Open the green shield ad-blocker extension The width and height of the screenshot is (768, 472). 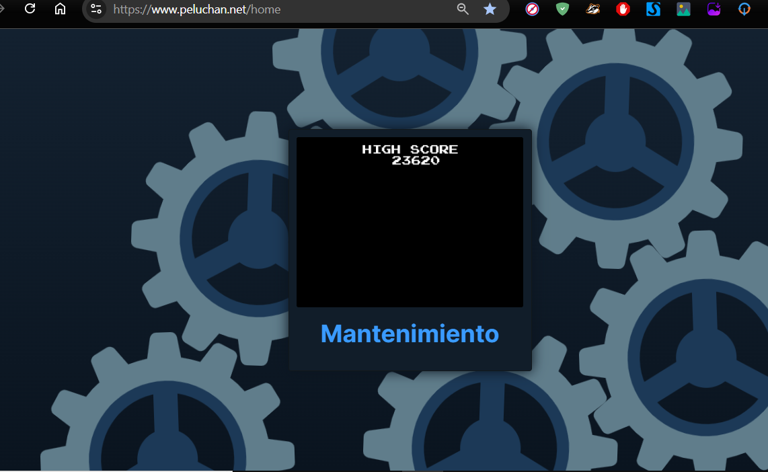(x=563, y=9)
